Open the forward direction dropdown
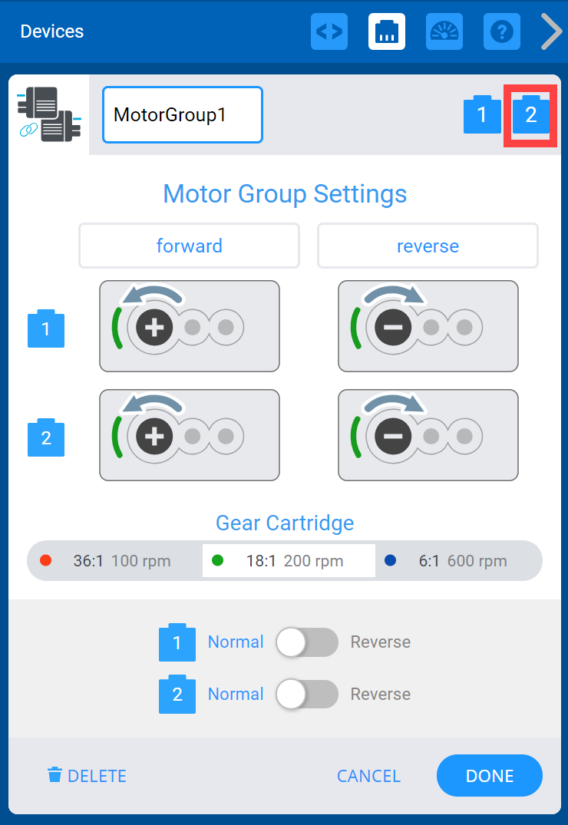This screenshot has height=825, width=568. point(189,246)
